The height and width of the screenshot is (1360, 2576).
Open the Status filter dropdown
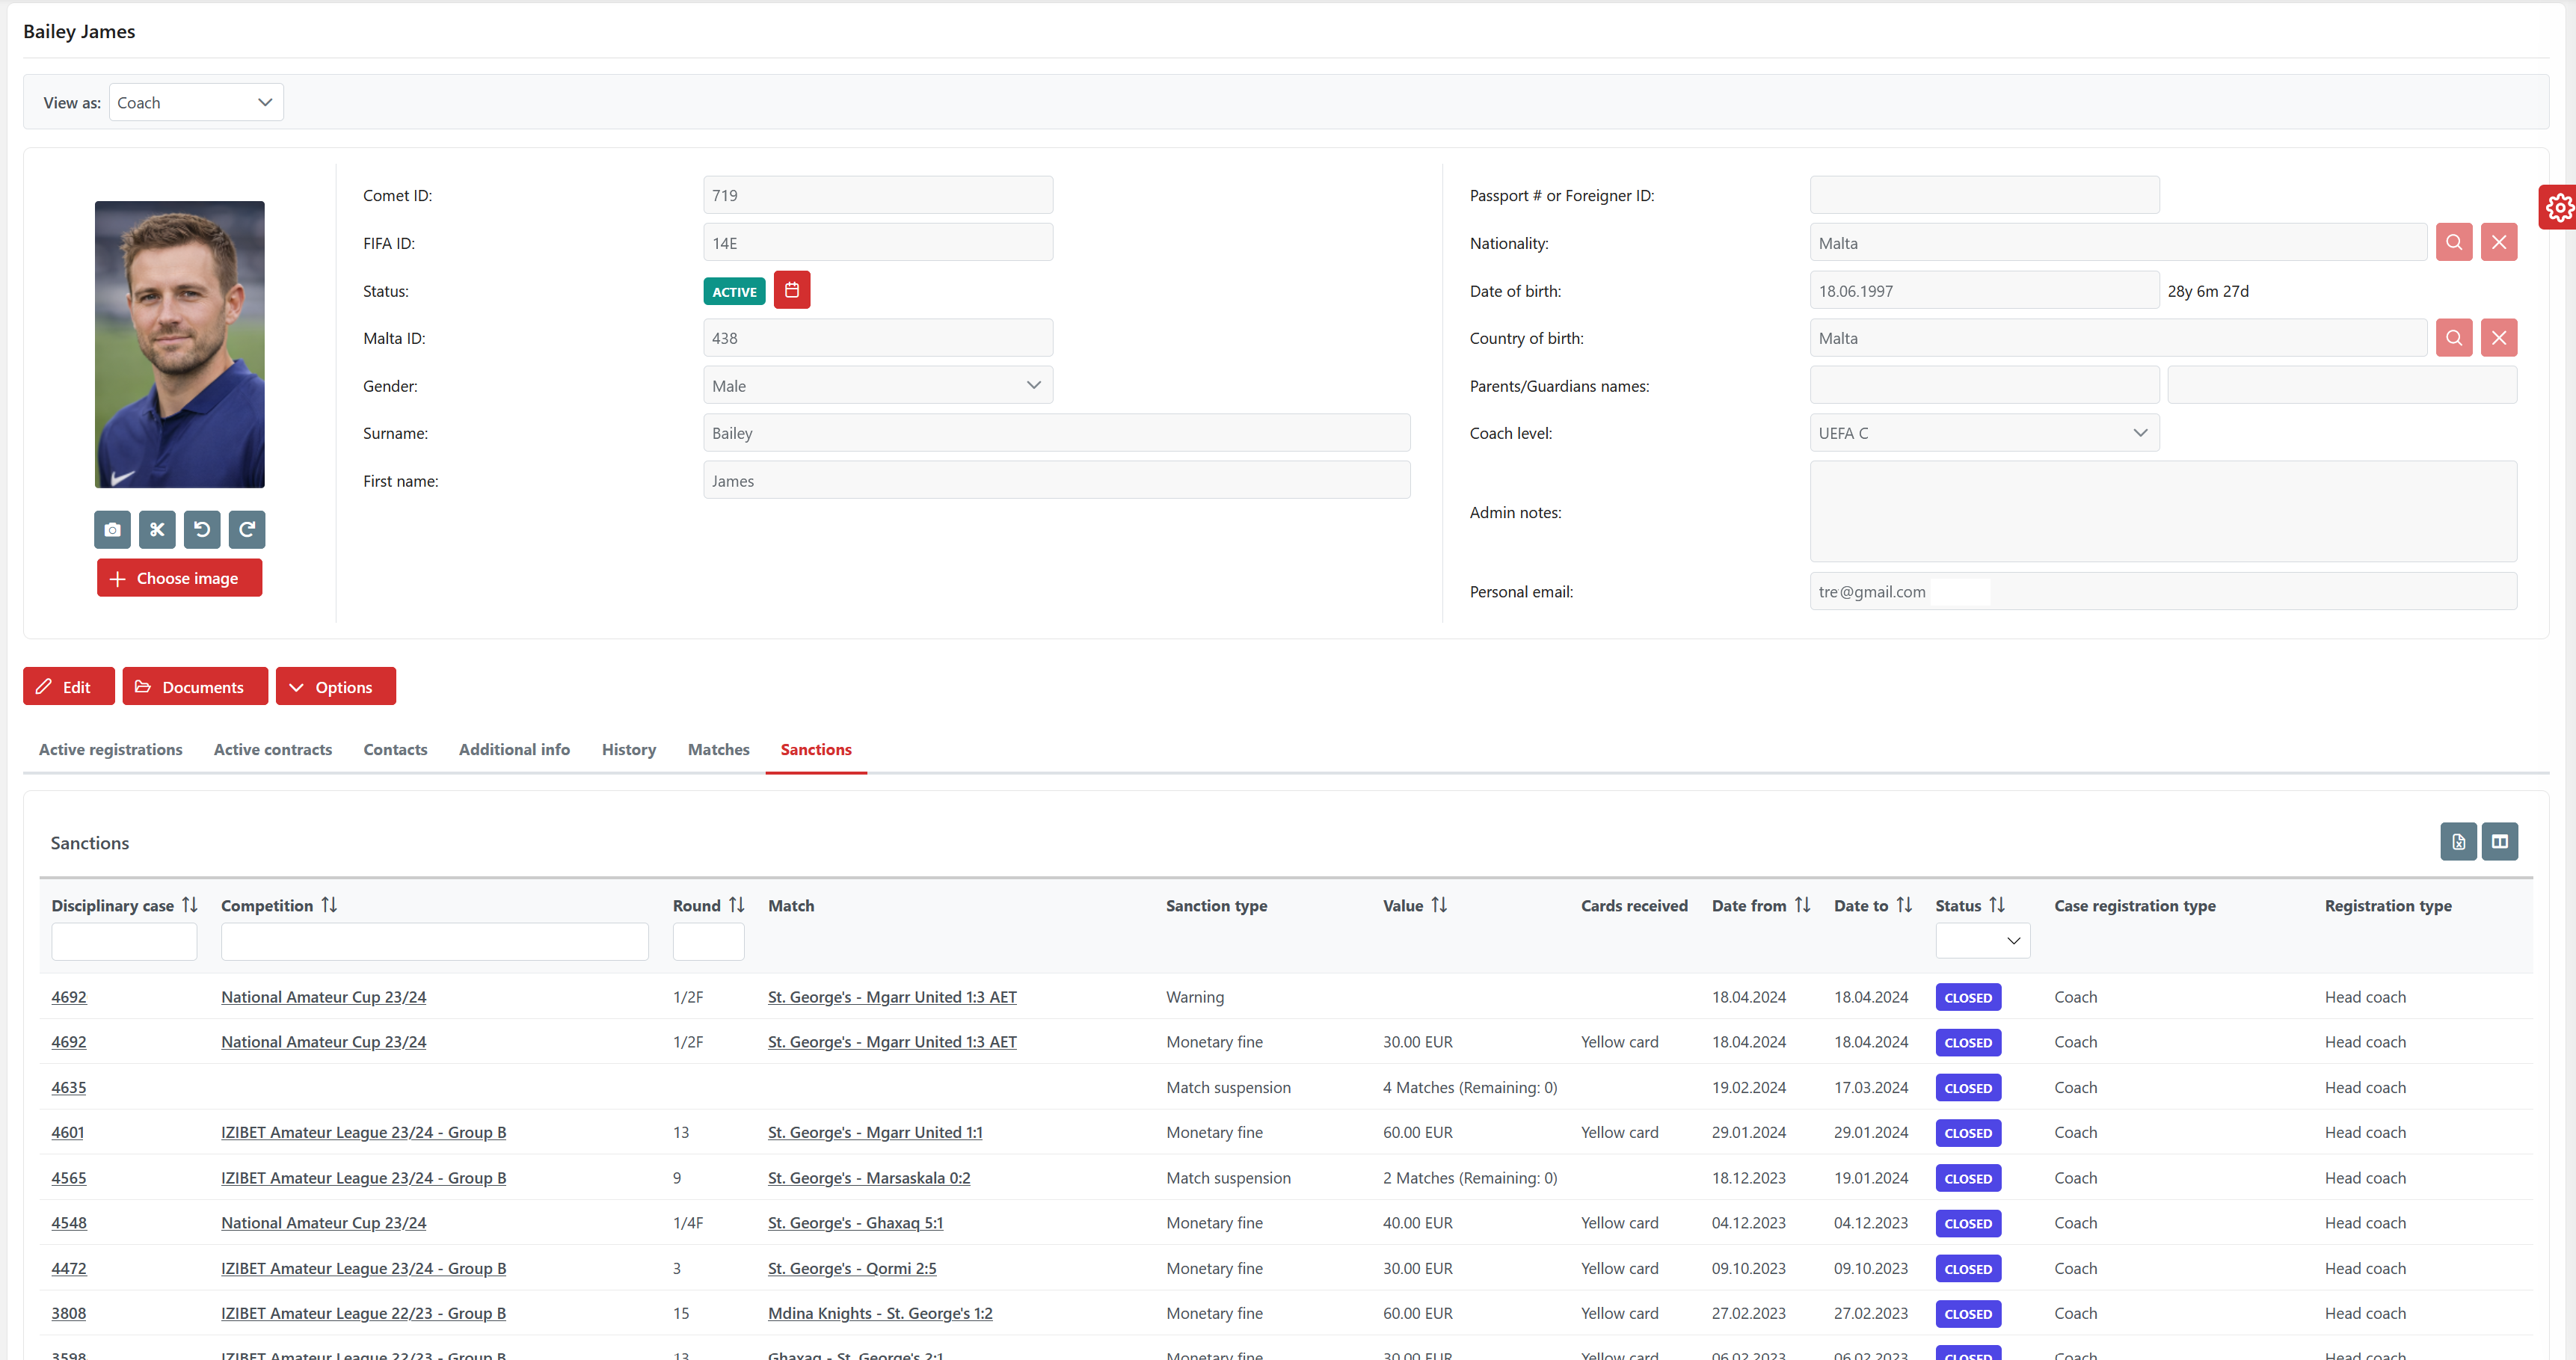(x=1982, y=941)
